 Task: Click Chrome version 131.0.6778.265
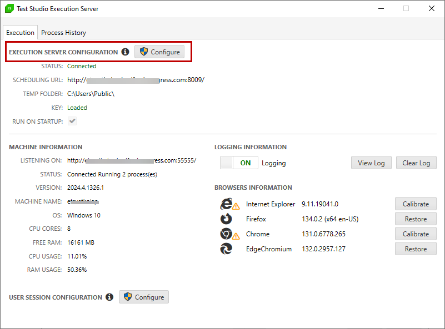click(323, 234)
